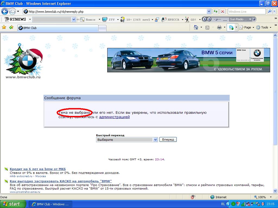The image size is (278, 208).
Task: Click the address bar URL field
Action: 115,12
